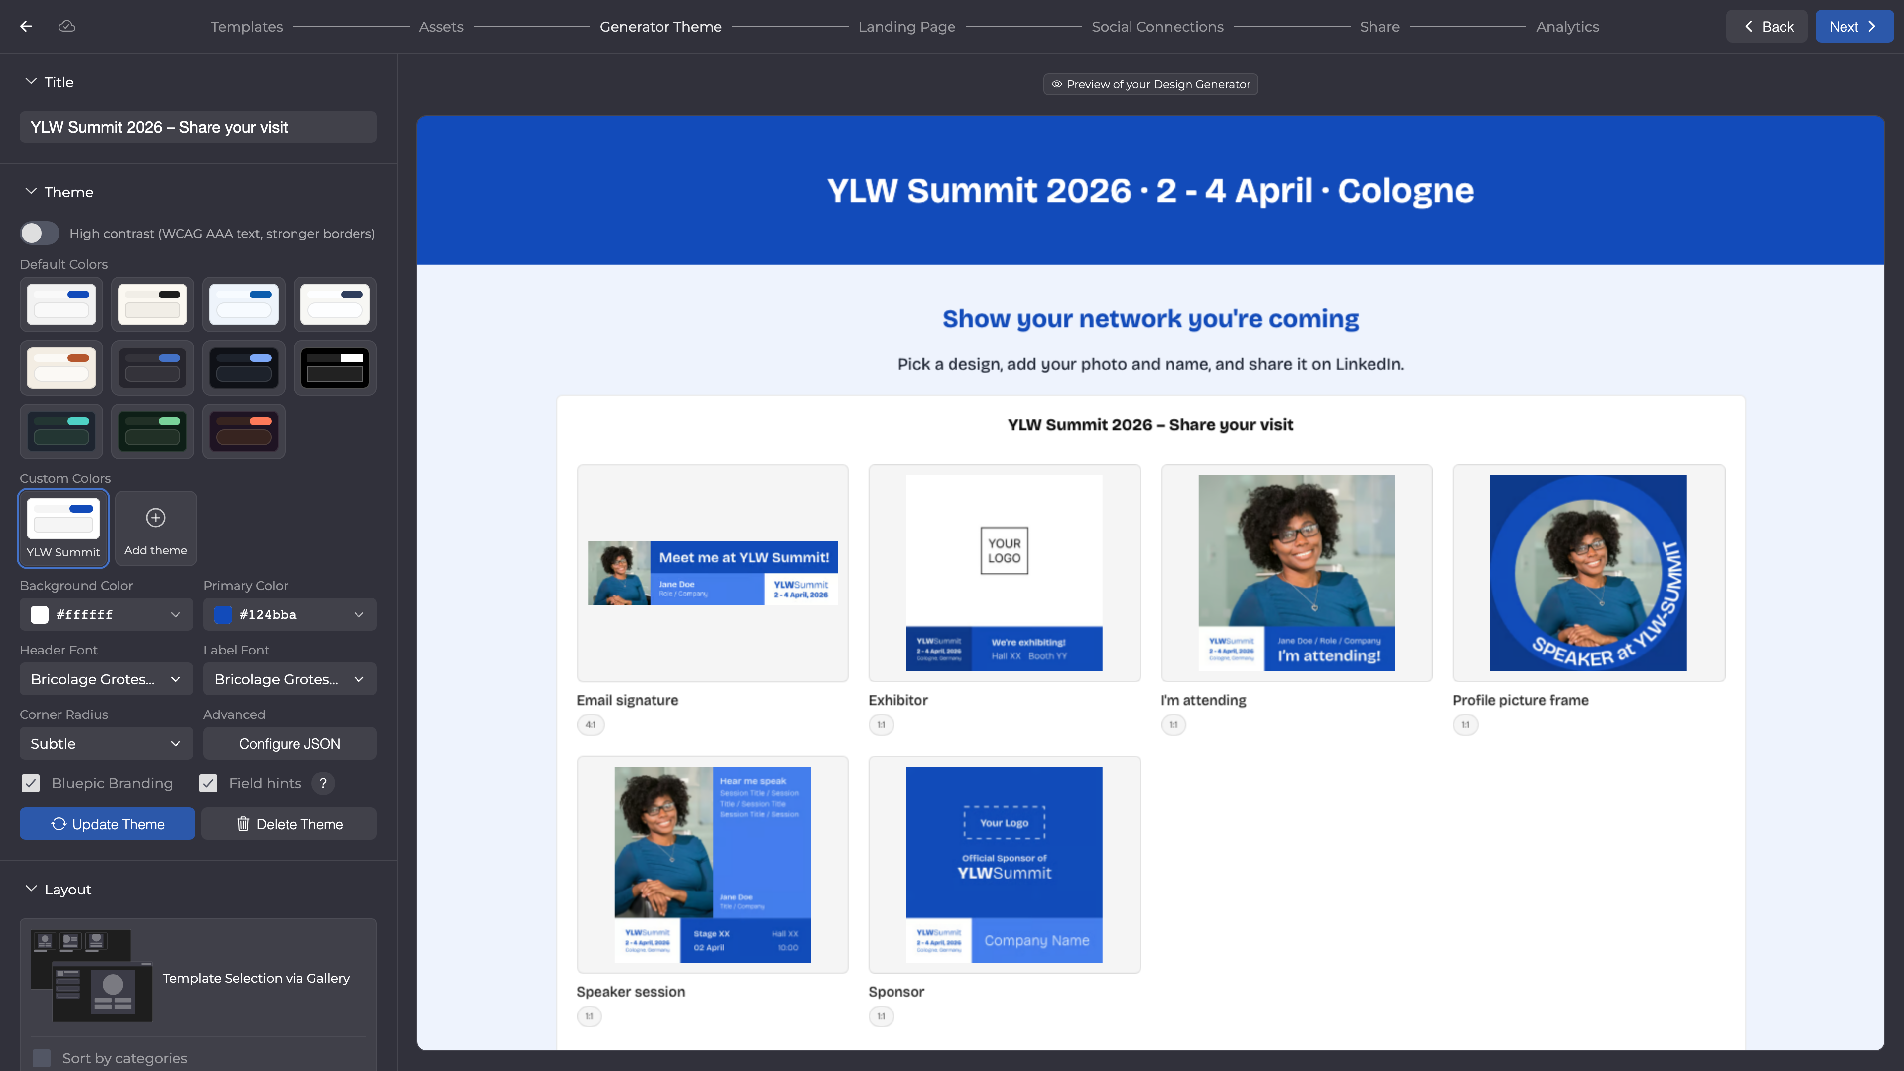Click the back arrow icon at top left
Viewport: 1904px width, 1071px height.
click(27, 27)
